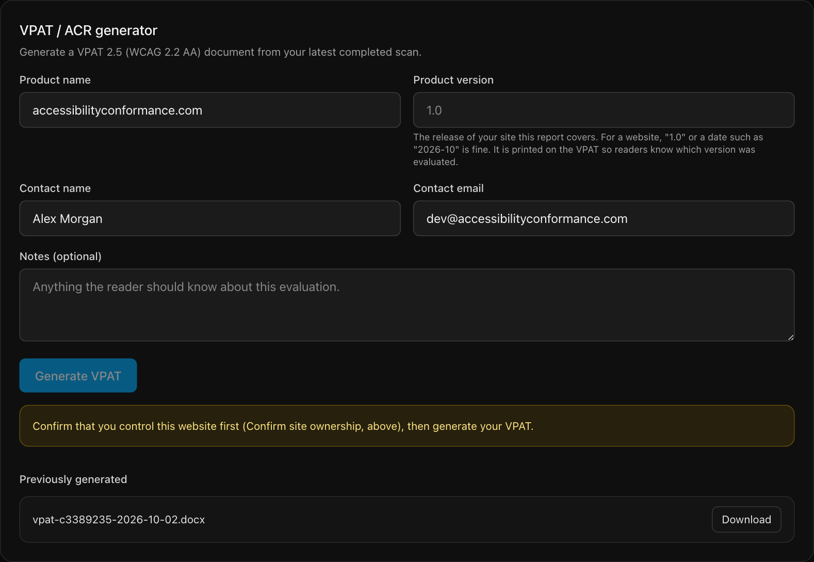Click the 'VPAT / ACR generator' heading
This screenshot has height=562, width=814.
[88, 30]
